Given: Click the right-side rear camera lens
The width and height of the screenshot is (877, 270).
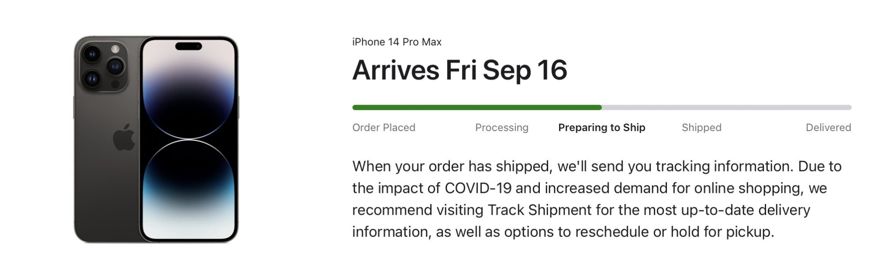Looking at the screenshot, I should [x=115, y=67].
